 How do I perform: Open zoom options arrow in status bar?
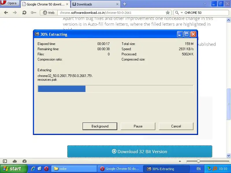tap(180, 161)
